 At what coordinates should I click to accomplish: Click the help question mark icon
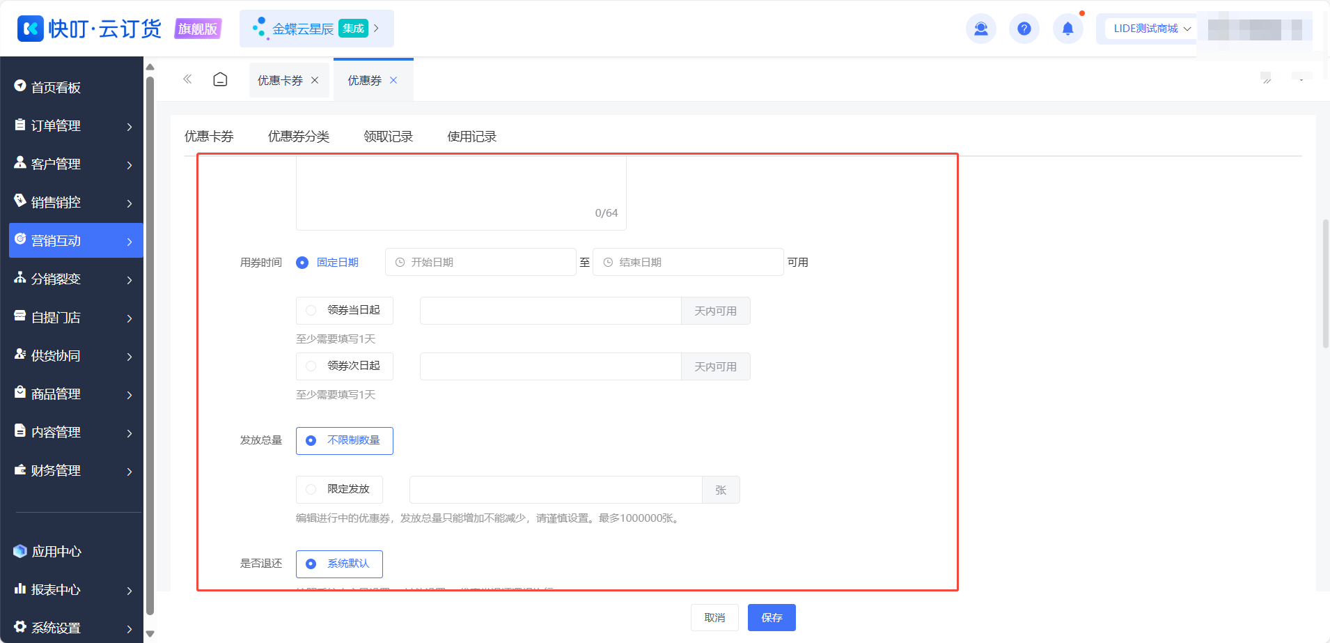point(1024,29)
